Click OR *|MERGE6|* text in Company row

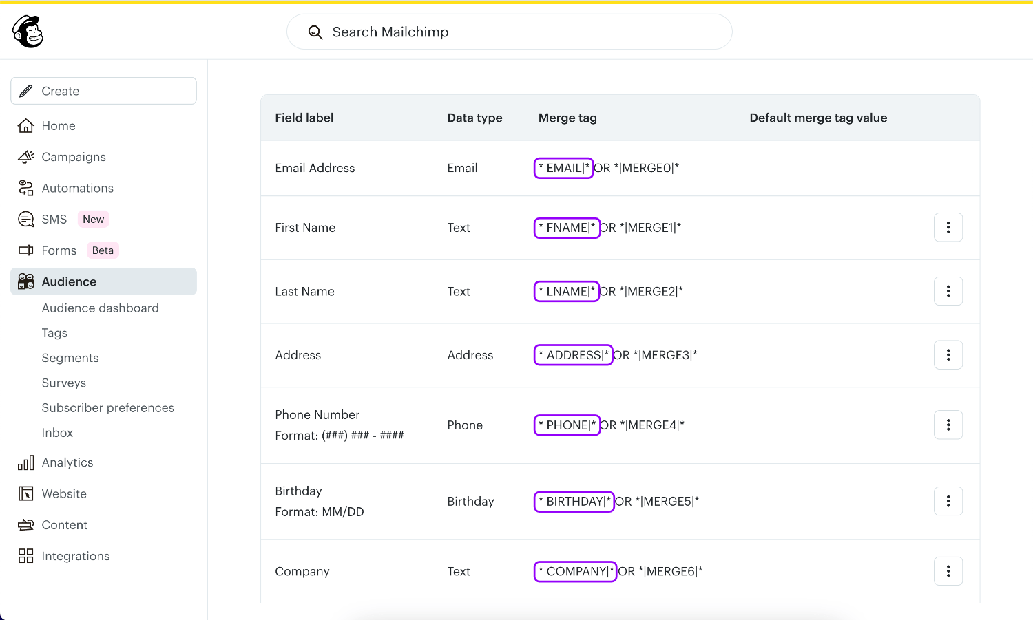[x=660, y=571]
